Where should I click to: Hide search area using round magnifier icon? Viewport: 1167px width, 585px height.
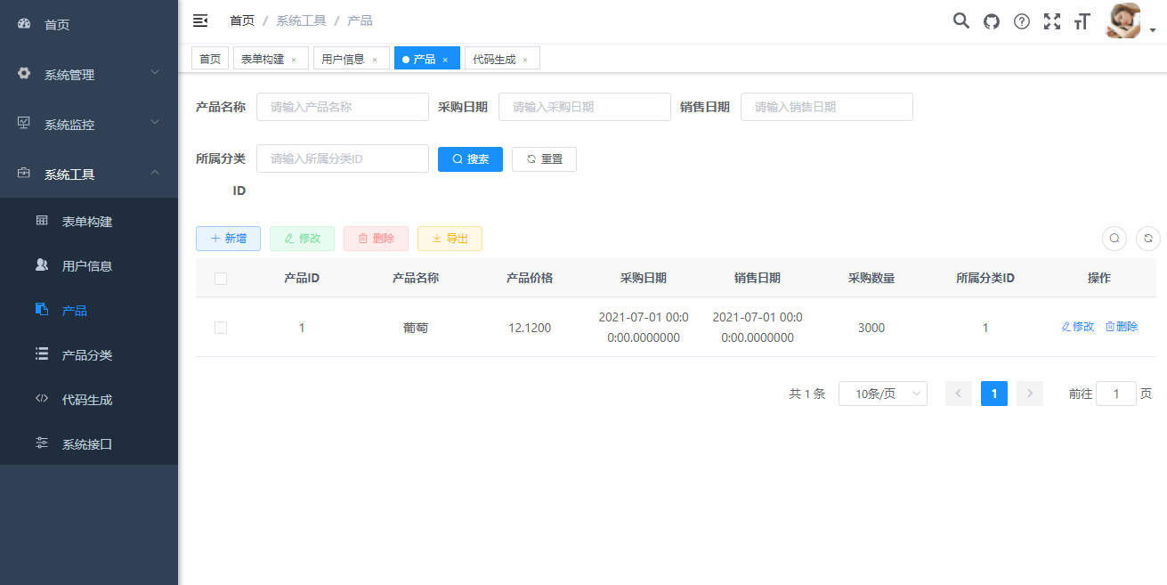[x=1114, y=239]
